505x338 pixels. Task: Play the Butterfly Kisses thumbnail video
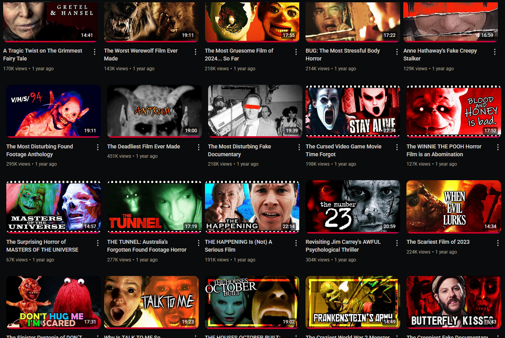pos(454,302)
